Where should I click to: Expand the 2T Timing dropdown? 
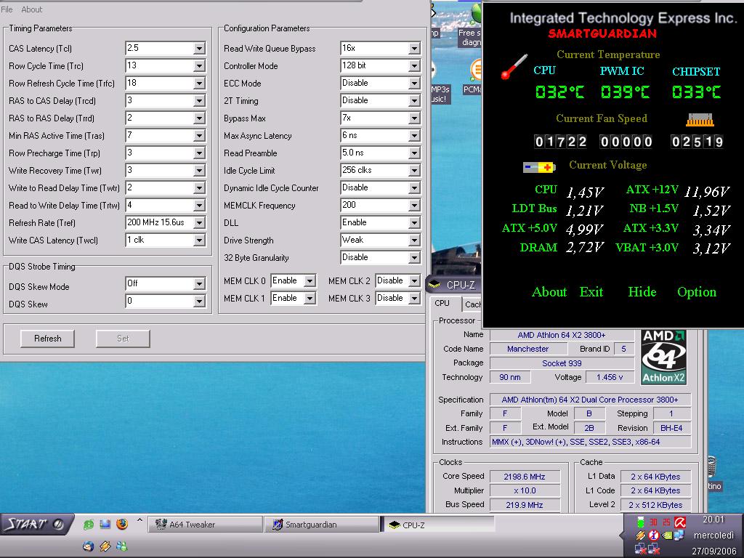point(414,101)
